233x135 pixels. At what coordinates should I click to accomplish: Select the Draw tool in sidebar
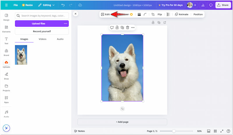(6, 76)
